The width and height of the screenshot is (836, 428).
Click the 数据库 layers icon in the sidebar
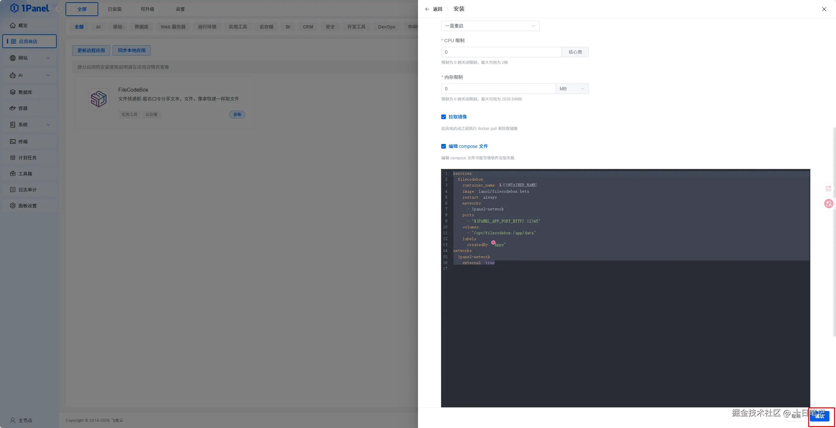pos(13,92)
